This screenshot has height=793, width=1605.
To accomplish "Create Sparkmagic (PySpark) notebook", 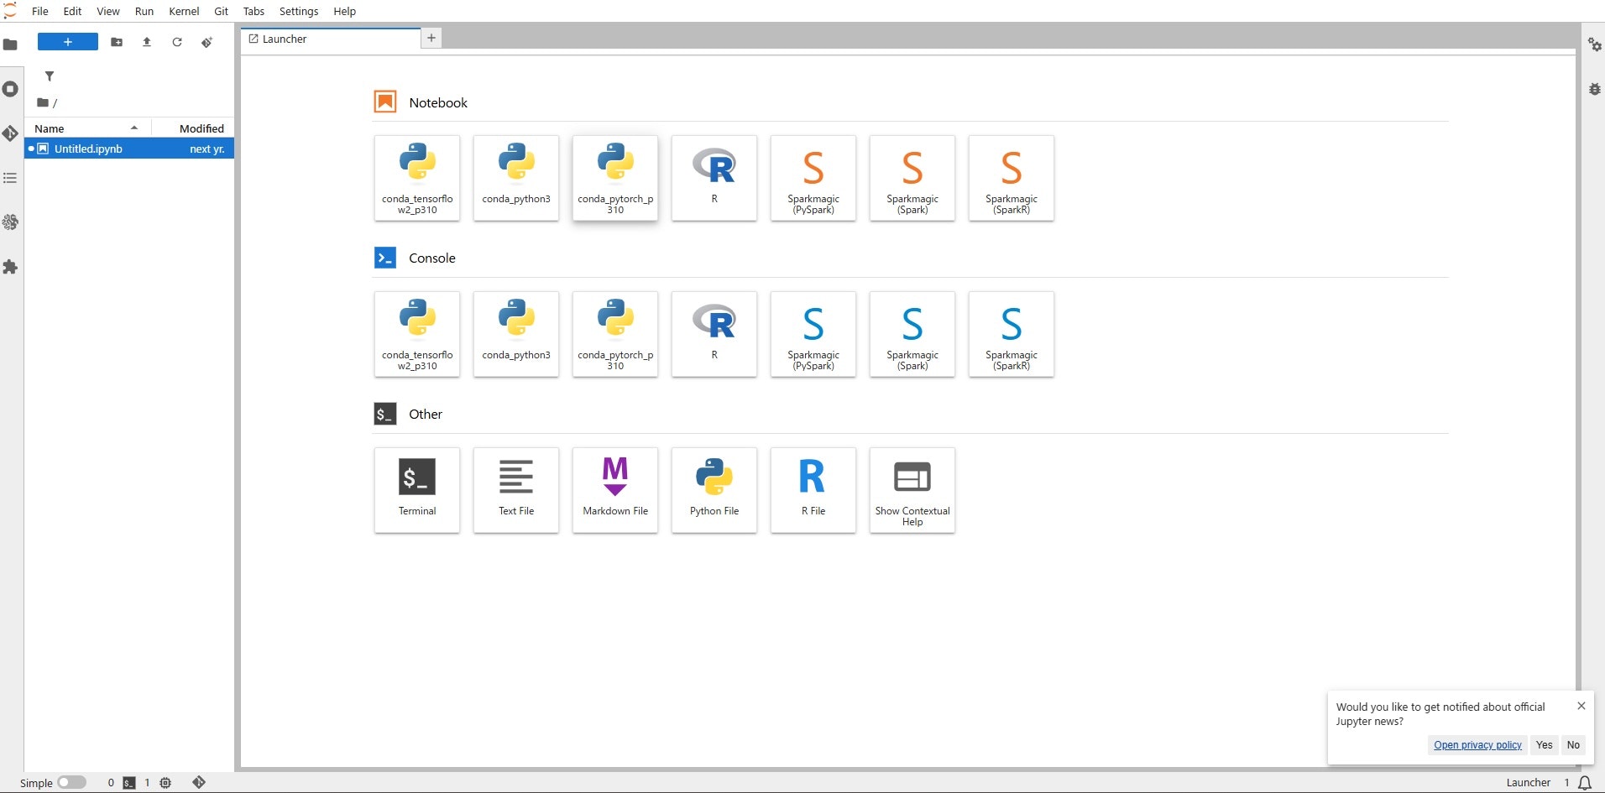I will (x=813, y=178).
